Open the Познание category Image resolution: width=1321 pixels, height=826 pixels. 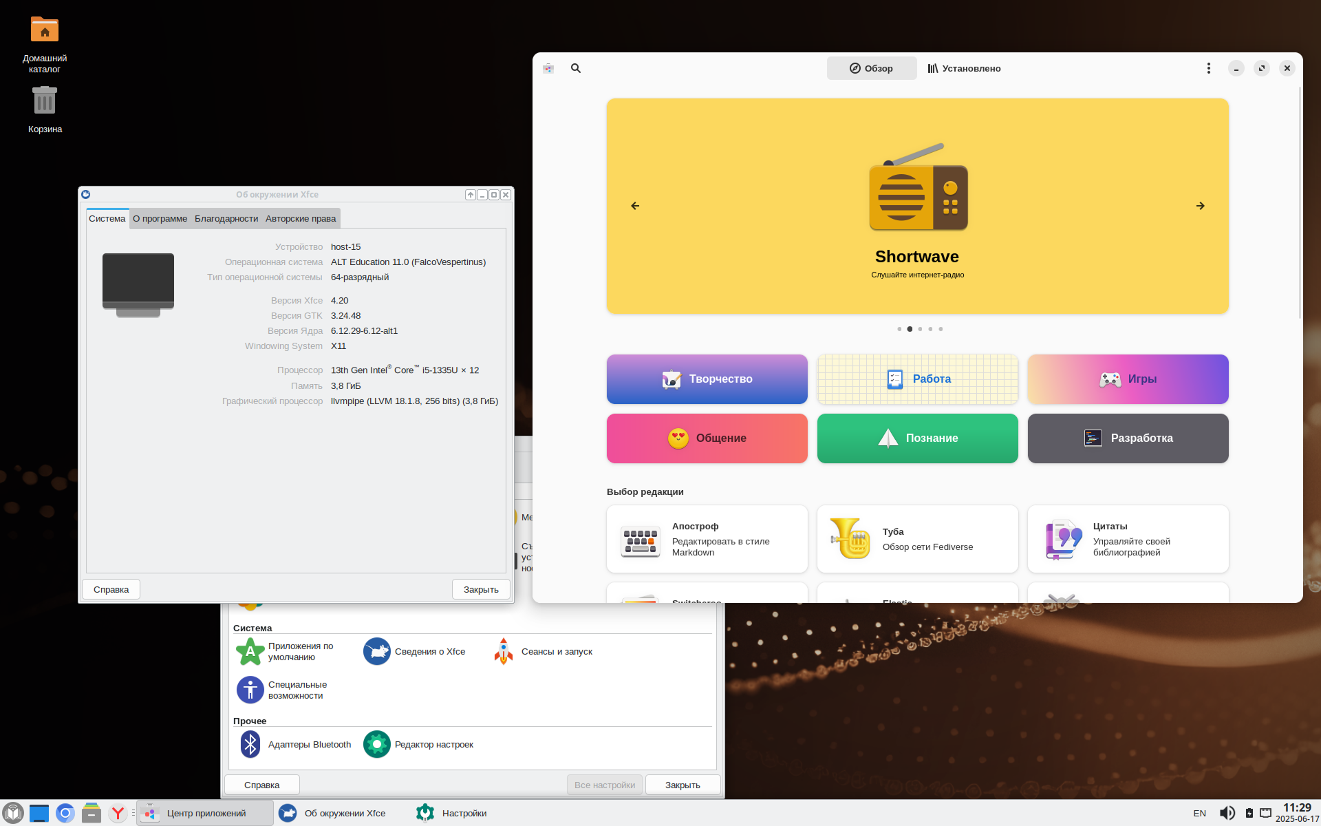click(917, 438)
